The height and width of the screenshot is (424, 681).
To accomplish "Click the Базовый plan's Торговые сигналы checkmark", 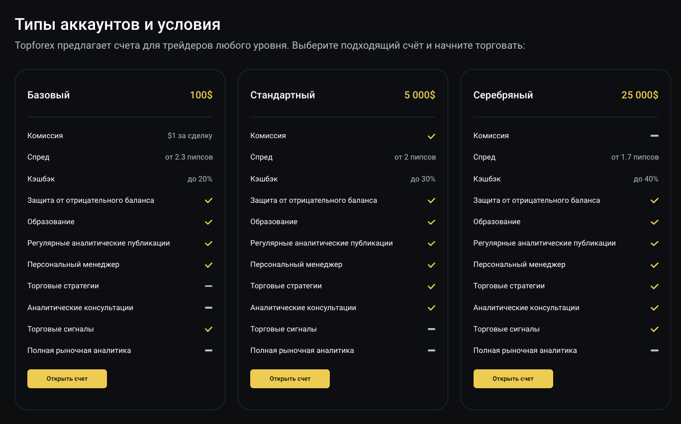I will pyautogui.click(x=208, y=329).
